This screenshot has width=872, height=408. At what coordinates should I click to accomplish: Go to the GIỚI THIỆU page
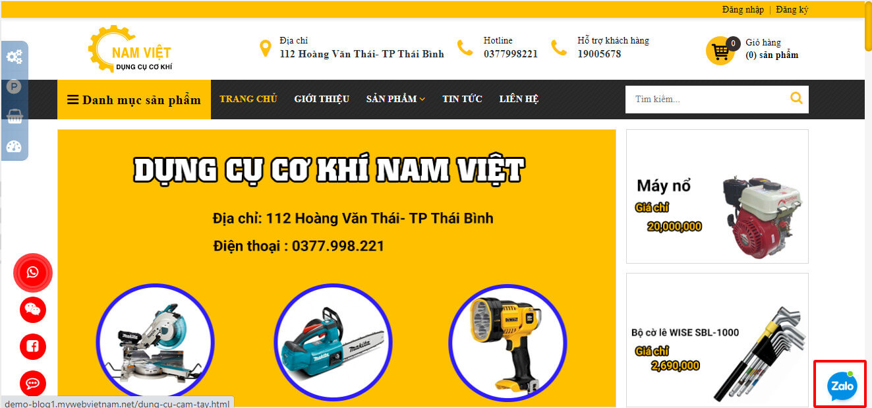pos(322,99)
